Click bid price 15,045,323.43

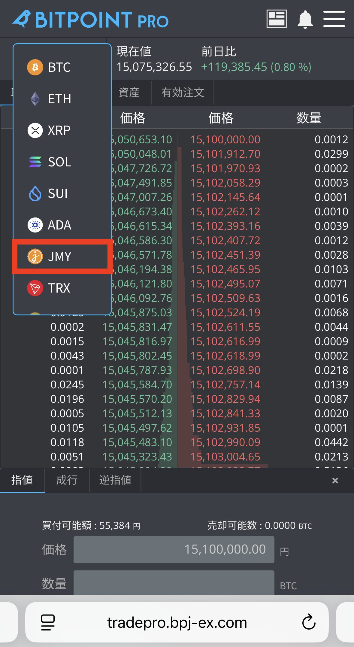(137, 457)
